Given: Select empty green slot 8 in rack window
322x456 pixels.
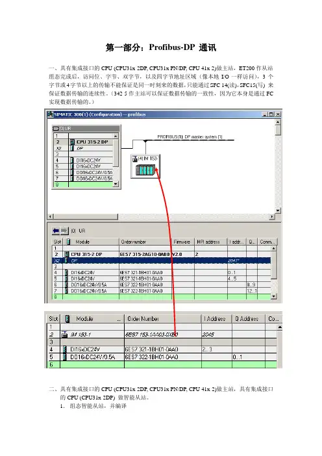Looking at the screenshot, I should [x=83, y=184].
